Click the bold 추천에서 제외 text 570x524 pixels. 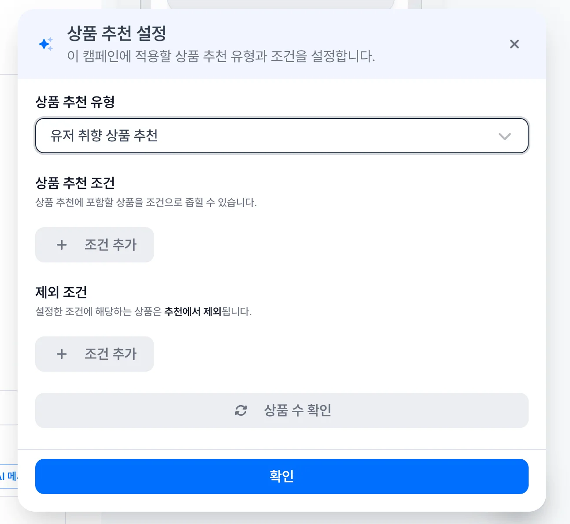coord(192,312)
